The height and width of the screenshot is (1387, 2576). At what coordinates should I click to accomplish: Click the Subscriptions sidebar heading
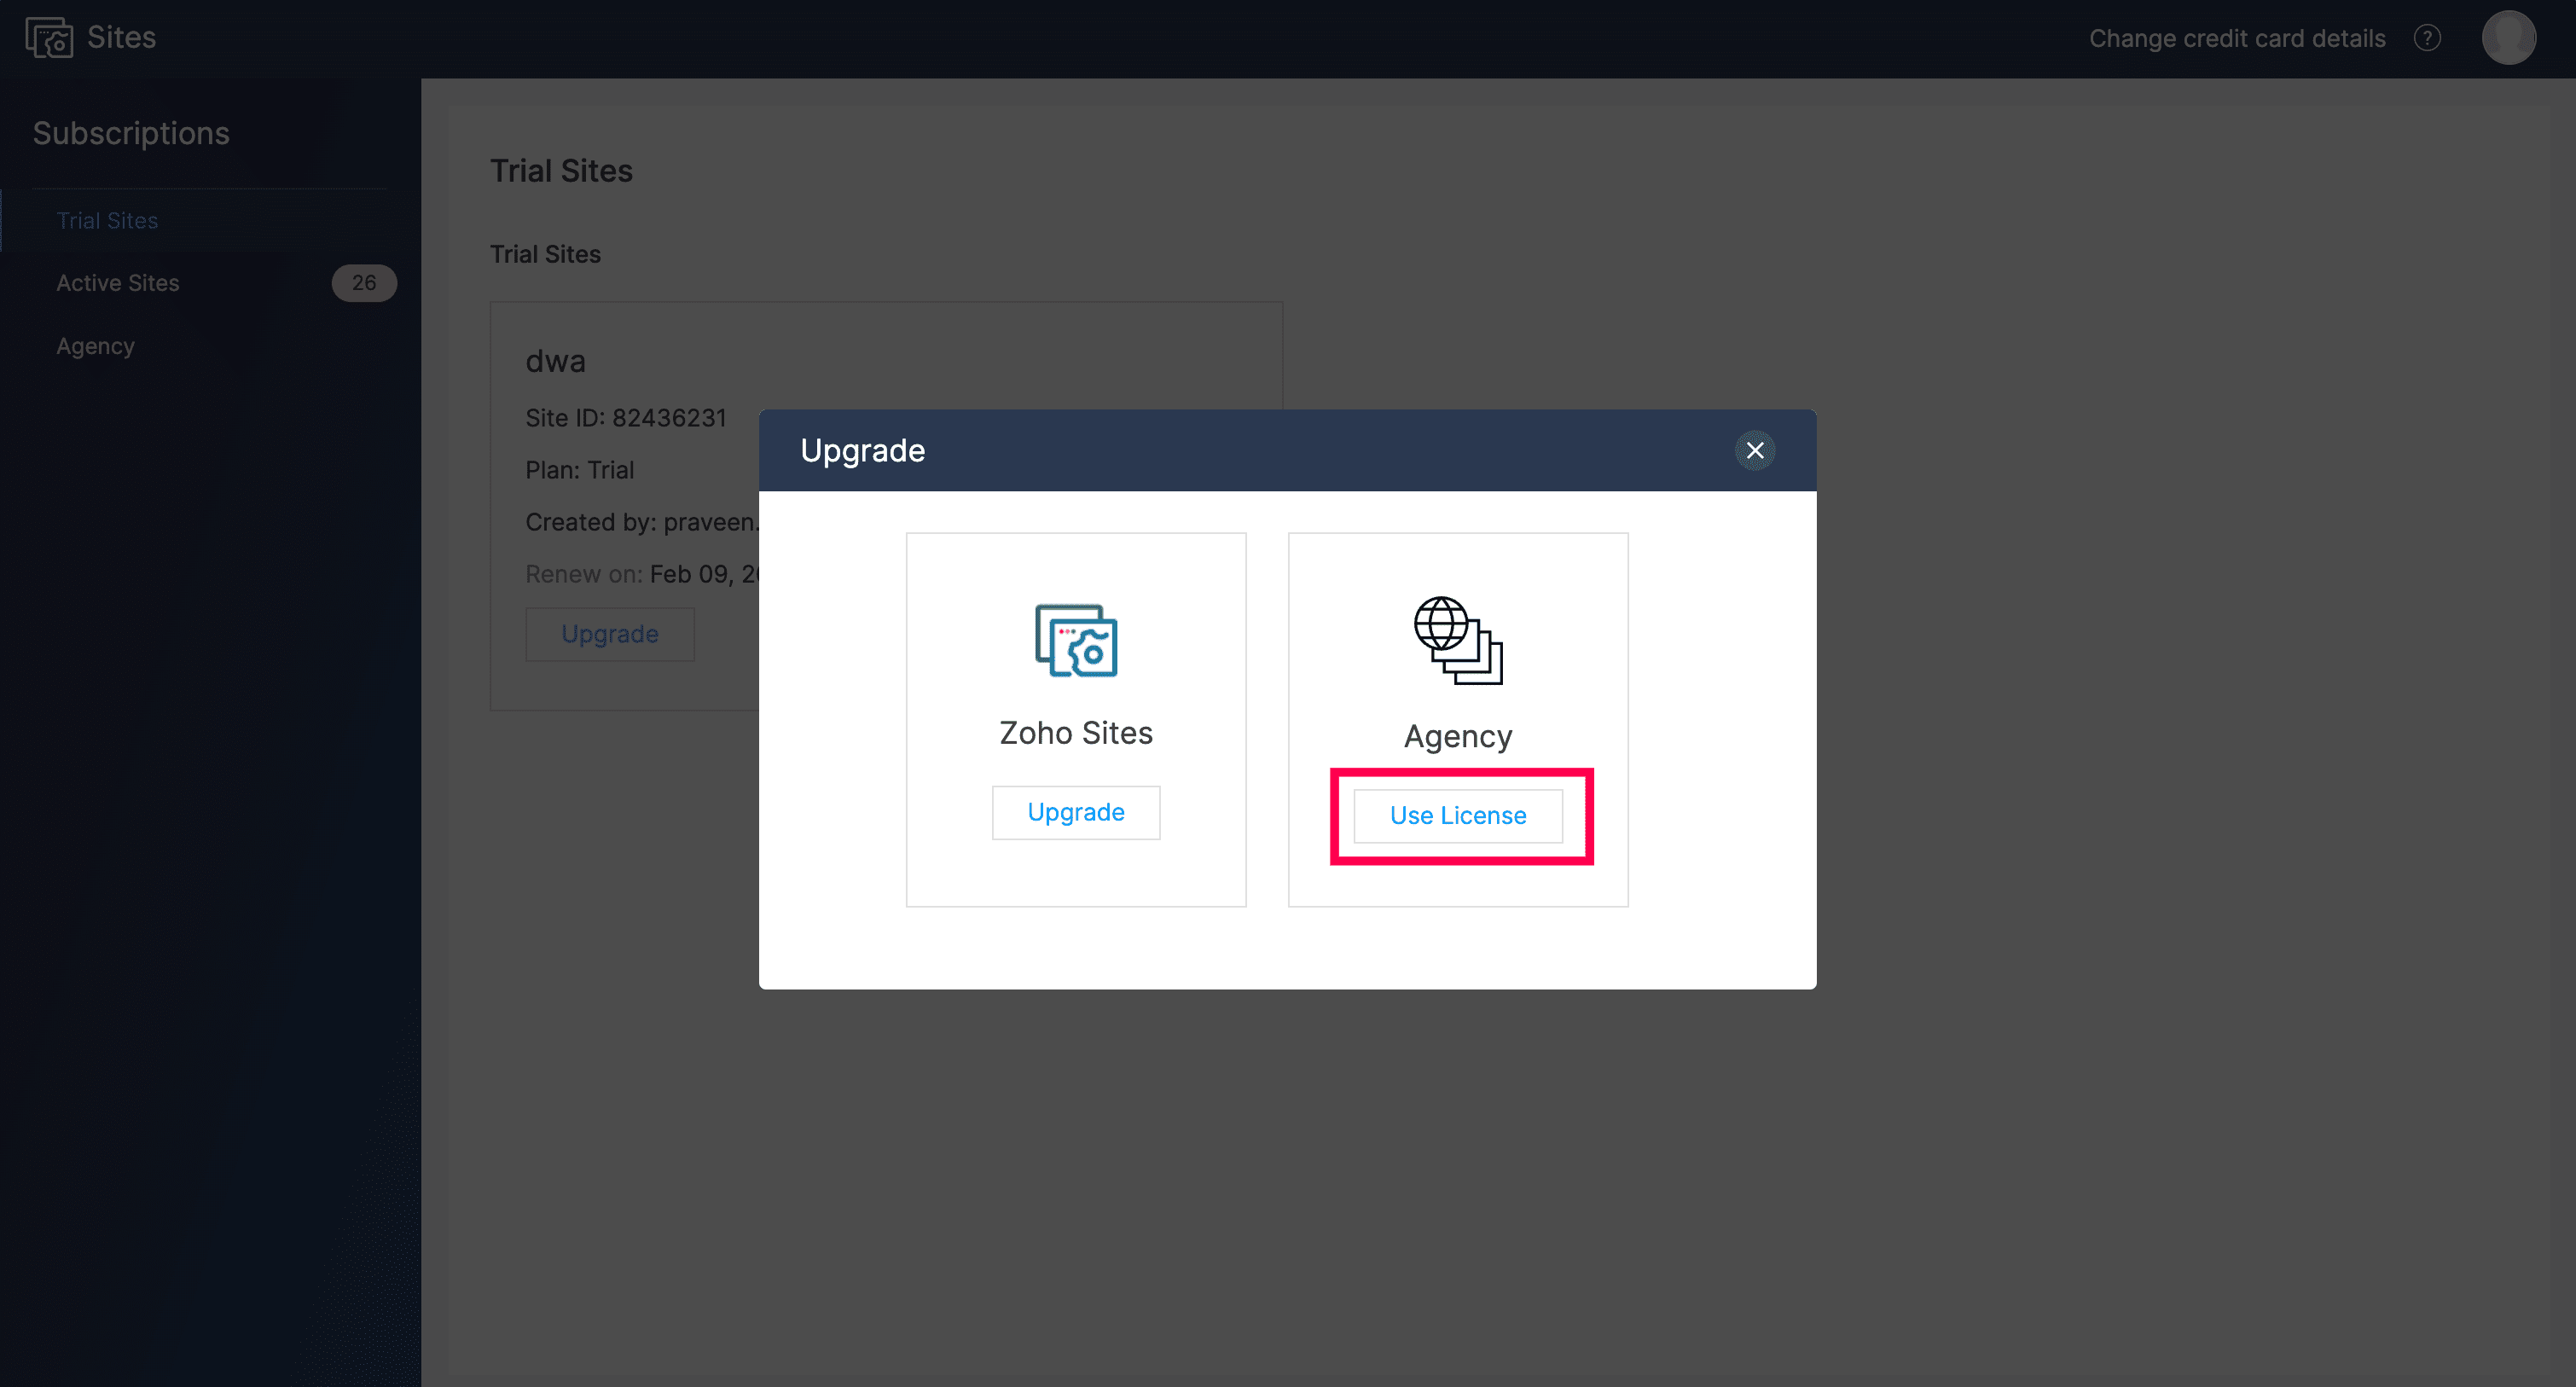(131, 133)
